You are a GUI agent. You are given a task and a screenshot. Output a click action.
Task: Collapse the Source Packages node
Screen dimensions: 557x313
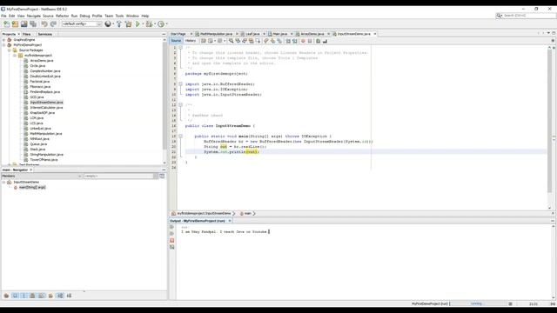[10, 50]
